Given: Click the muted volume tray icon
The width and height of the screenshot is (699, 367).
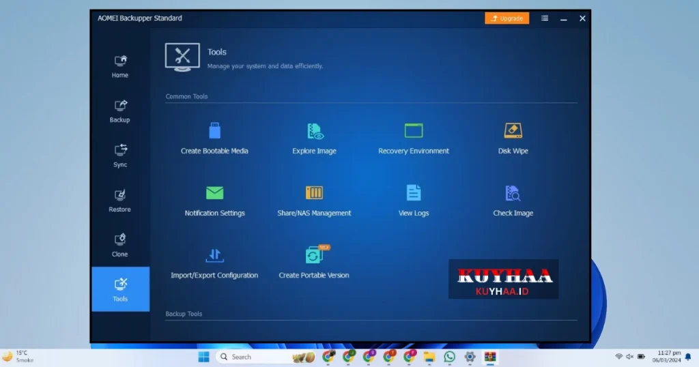Looking at the screenshot, I should click(x=629, y=357).
